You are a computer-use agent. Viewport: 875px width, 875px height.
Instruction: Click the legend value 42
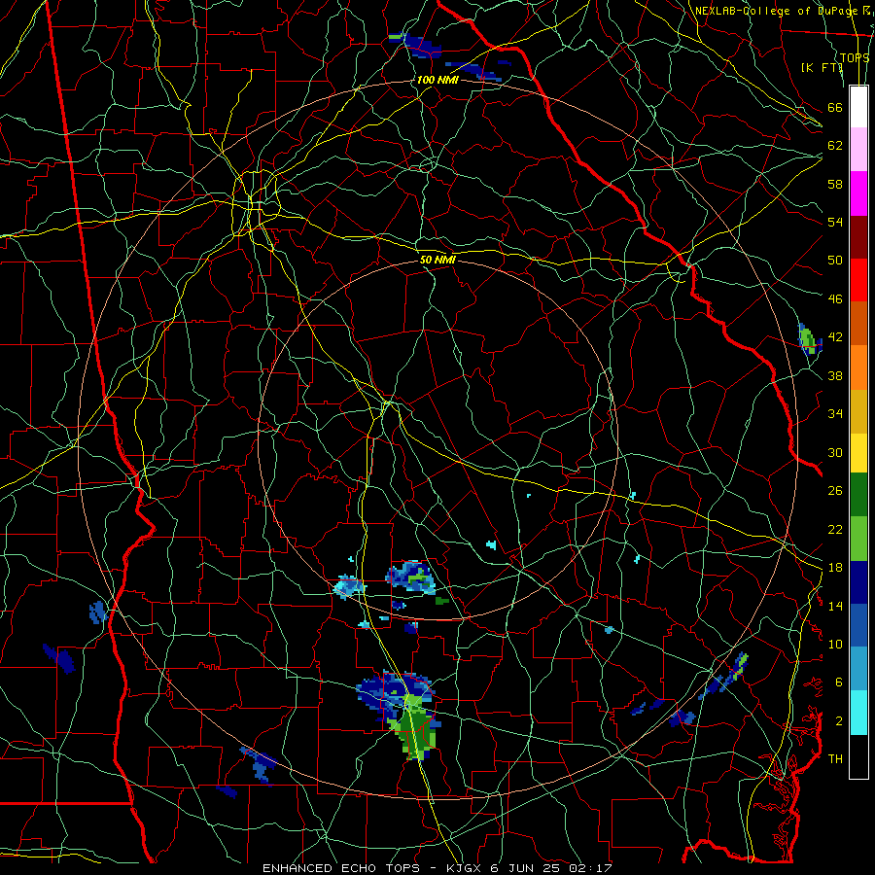[835, 337]
